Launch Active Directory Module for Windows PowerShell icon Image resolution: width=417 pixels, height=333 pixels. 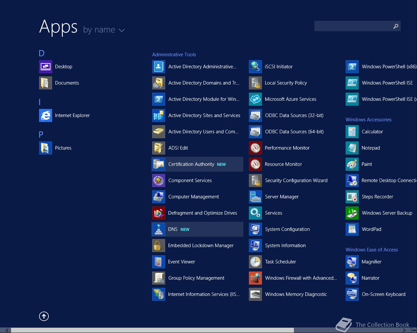click(159, 99)
